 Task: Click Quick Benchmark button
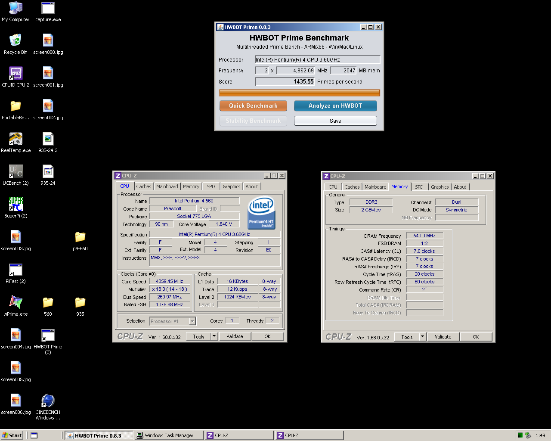tap(253, 106)
